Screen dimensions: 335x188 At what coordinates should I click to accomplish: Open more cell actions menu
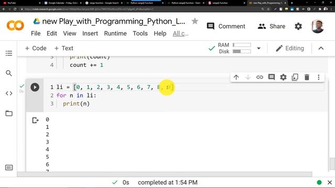[x=319, y=77]
